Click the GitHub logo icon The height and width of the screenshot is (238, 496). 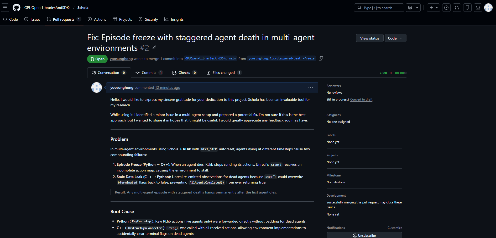pyautogui.click(x=17, y=8)
